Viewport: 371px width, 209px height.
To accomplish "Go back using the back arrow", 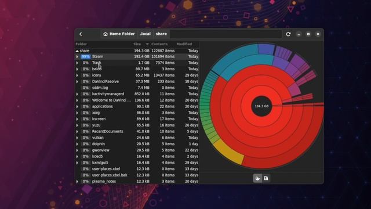I will tap(81, 34).
